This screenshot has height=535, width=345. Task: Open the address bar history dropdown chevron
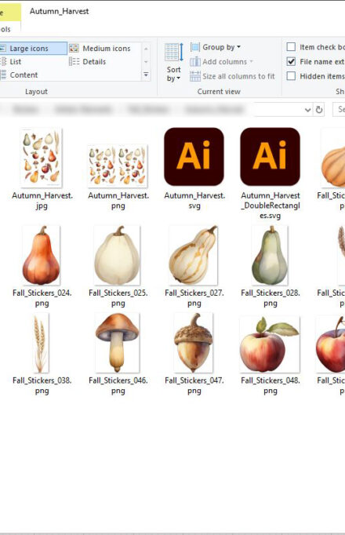(308, 110)
